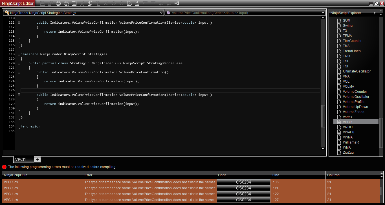Collapse the code block at line 111
Image resolution: width=385 pixels, height=205 pixels.
(19, 23)
